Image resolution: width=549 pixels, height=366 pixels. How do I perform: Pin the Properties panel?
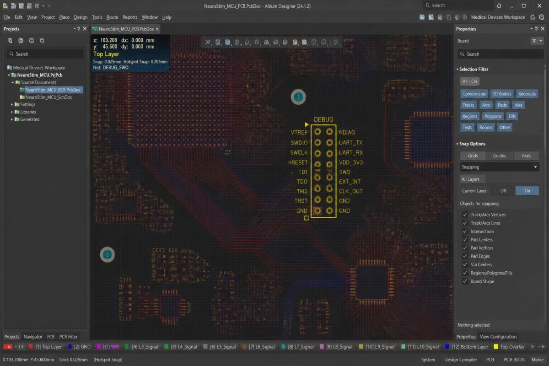pos(537,29)
